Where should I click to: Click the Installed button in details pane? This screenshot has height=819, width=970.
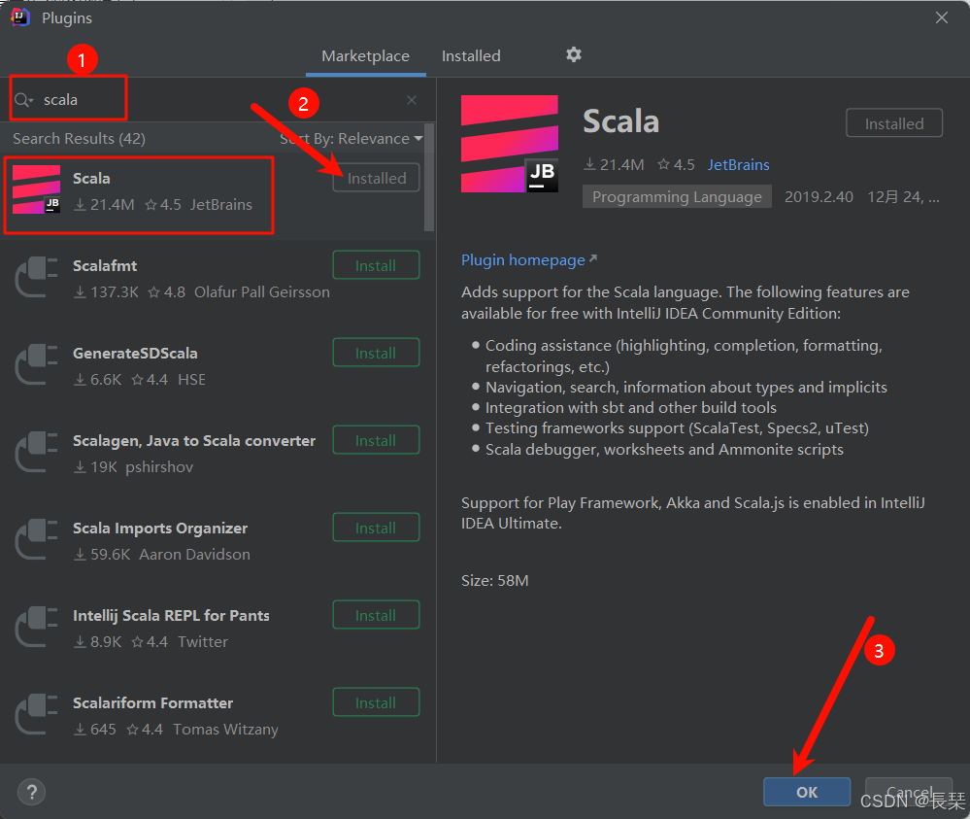(894, 123)
